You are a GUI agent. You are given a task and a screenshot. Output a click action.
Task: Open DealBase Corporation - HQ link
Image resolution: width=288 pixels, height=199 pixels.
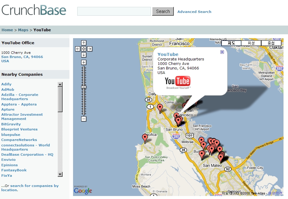coord(27,155)
